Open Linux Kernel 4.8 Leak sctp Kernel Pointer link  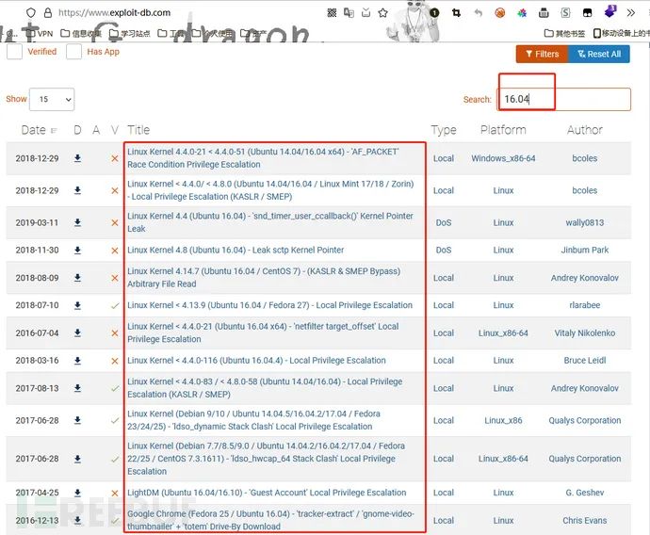click(x=236, y=250)
